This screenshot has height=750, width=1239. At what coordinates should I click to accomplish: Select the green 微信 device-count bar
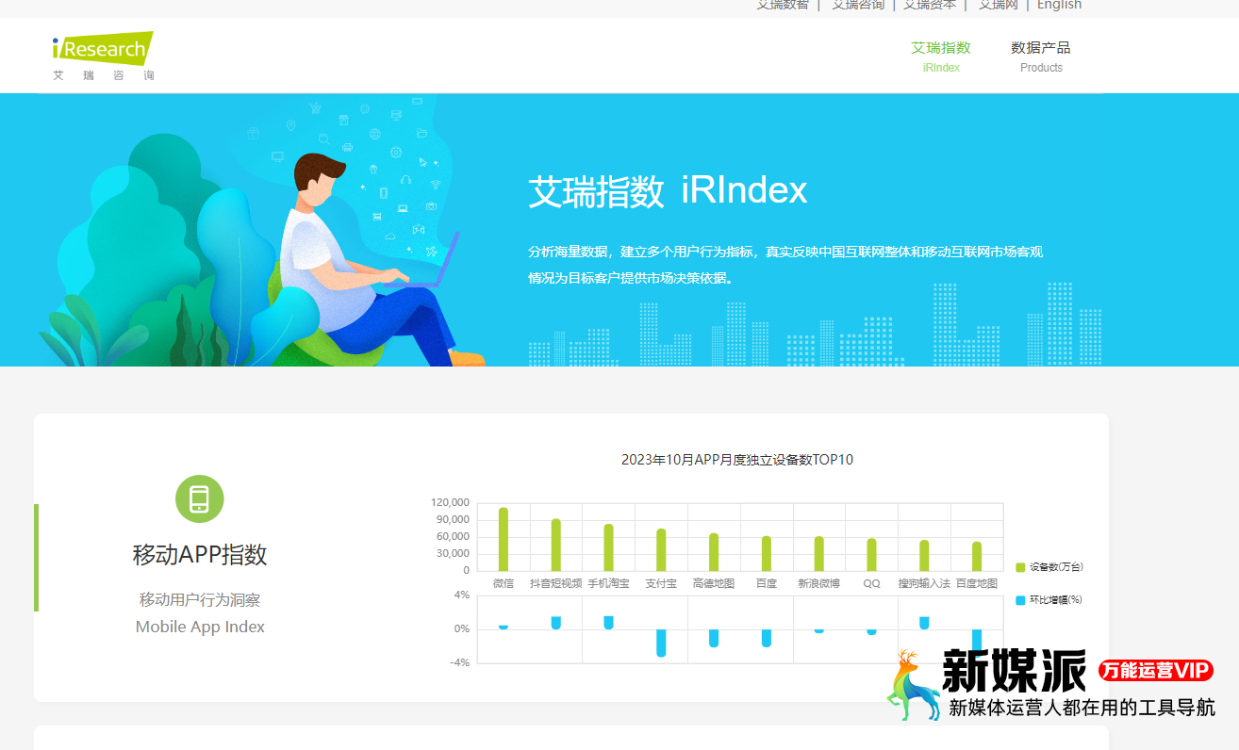click(504, 539)
